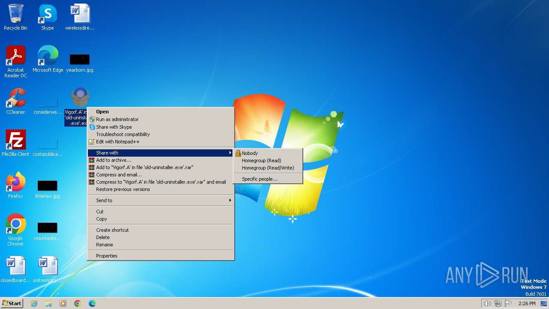Choose Compress to rar and email
The image size is (549, 309).
[x=161, y=182]
